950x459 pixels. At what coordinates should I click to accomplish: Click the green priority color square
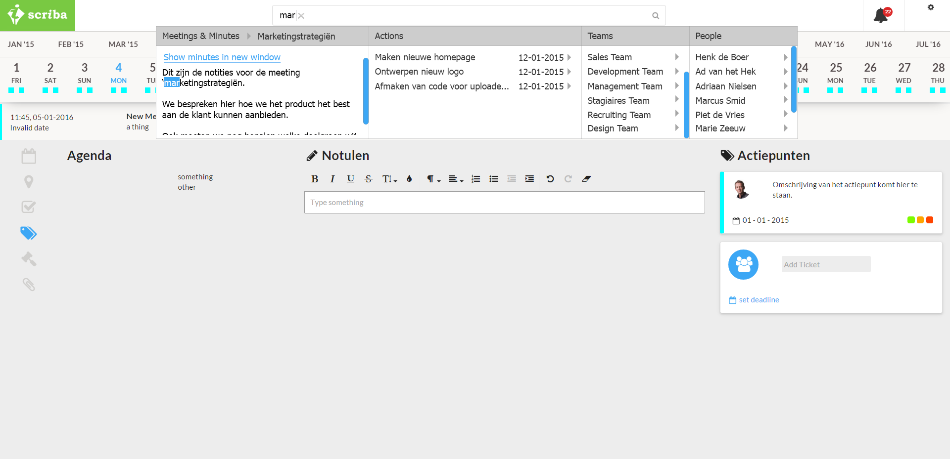(x=911, y=220)
